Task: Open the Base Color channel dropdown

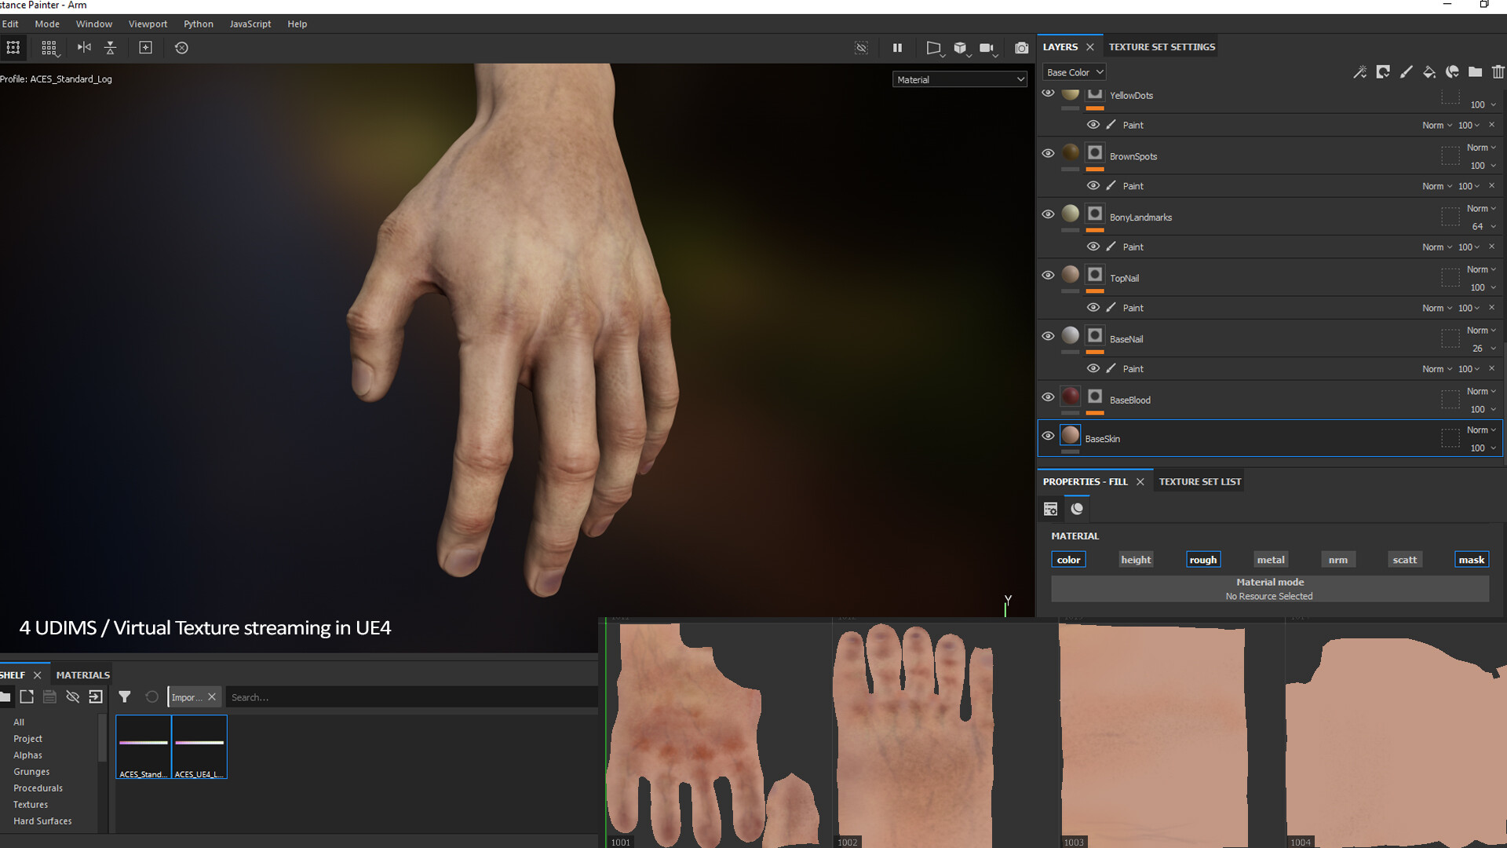Action: coord(1073,71)
